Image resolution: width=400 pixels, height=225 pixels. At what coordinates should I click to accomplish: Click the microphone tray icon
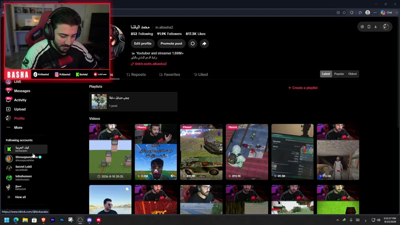351,220
